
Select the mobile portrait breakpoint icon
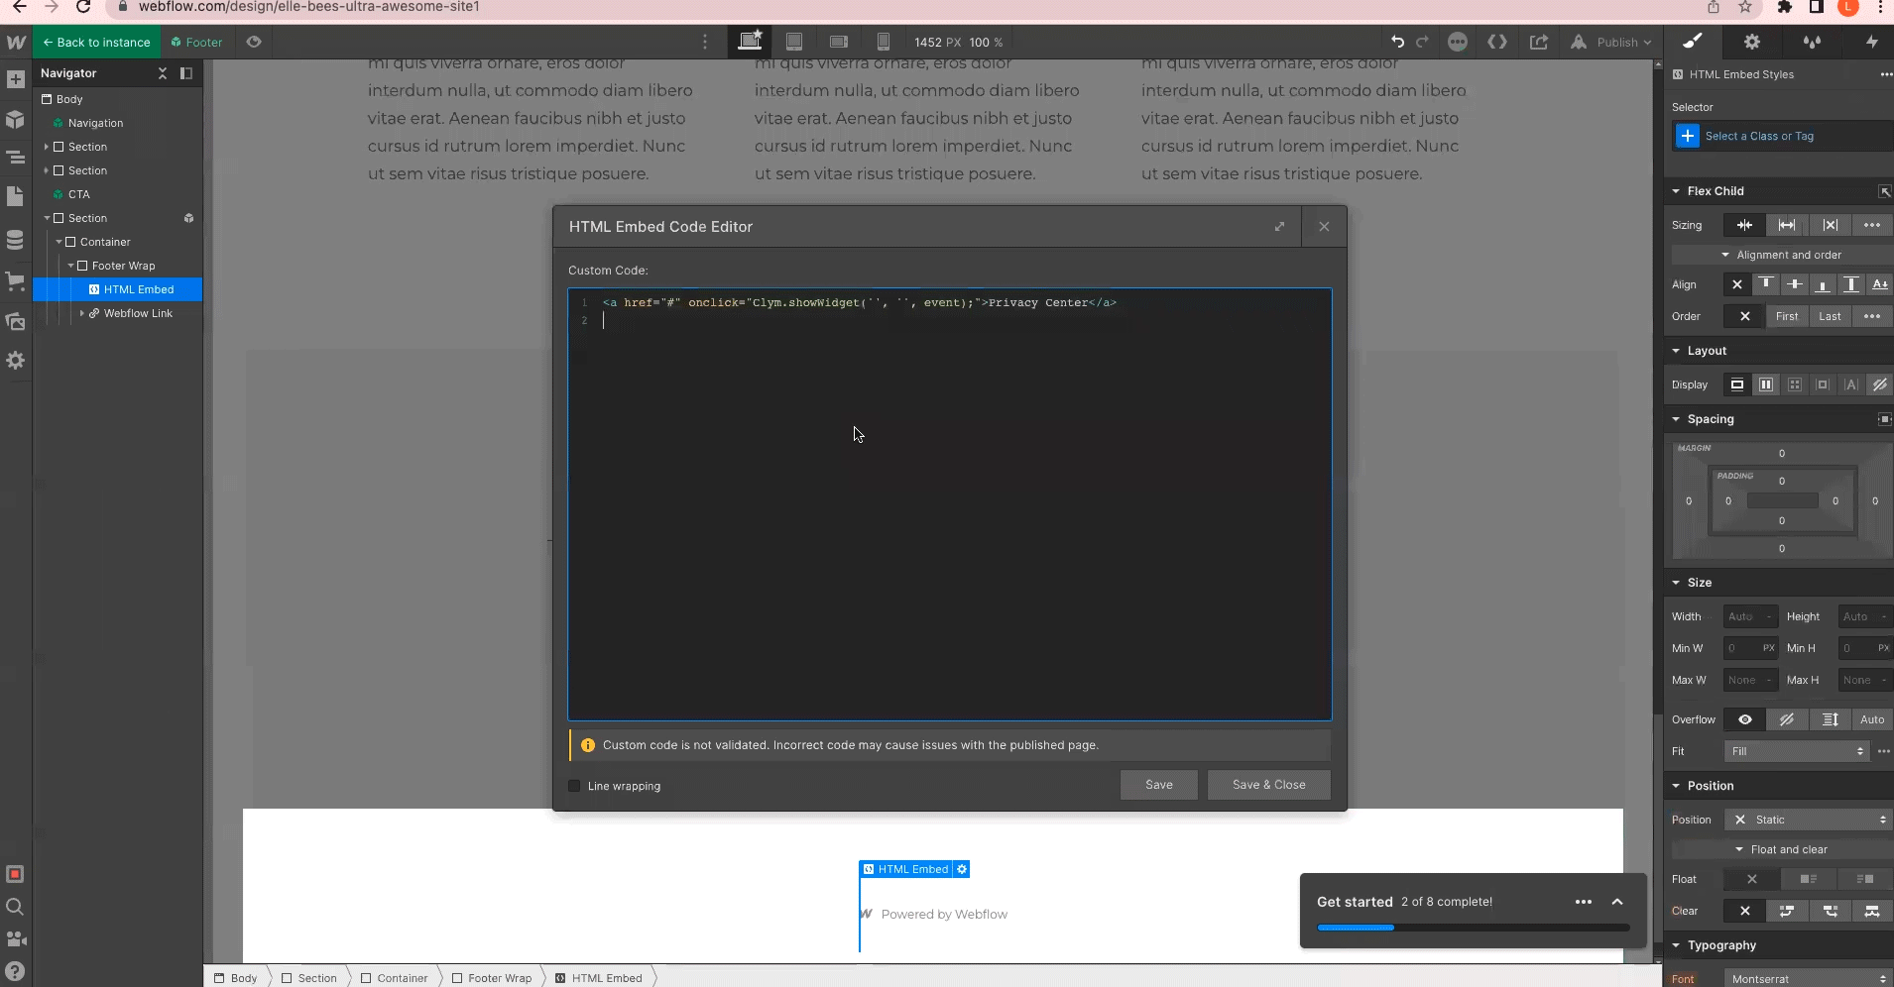(x=883, y=42)
